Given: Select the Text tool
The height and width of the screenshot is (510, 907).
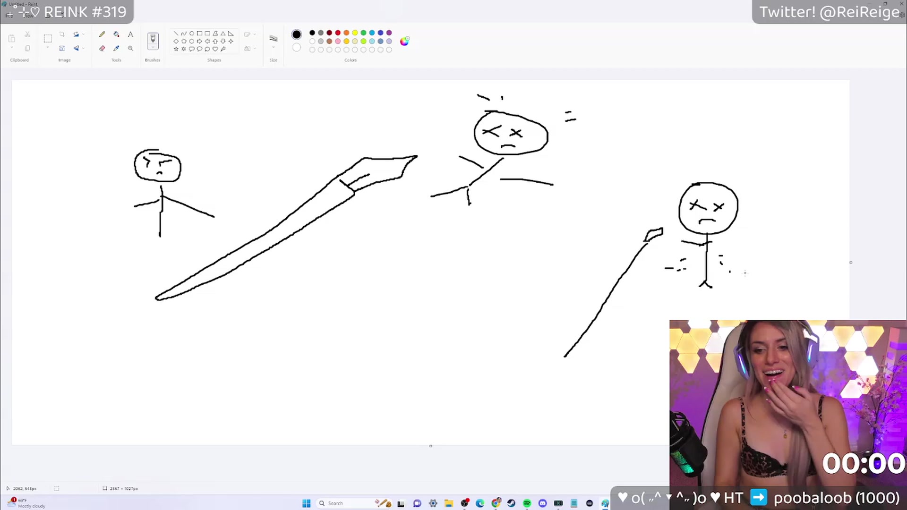Looking at the screenshot, I should [x=130, y=34].
